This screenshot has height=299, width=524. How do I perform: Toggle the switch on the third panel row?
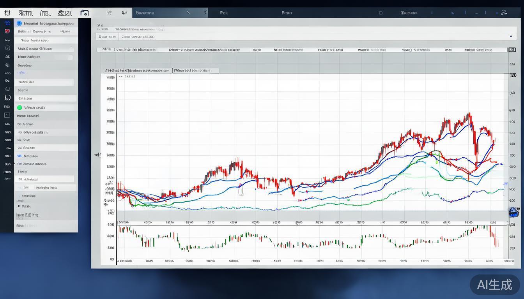(x=70, y=57)
